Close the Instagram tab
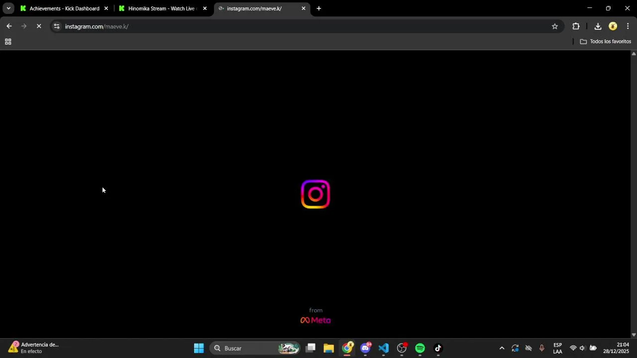 coord(304,8)
